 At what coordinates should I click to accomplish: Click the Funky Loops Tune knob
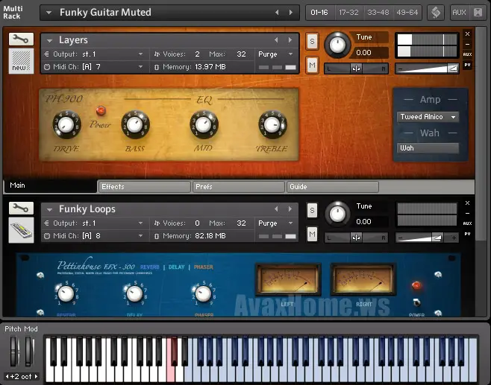(337, 214)
